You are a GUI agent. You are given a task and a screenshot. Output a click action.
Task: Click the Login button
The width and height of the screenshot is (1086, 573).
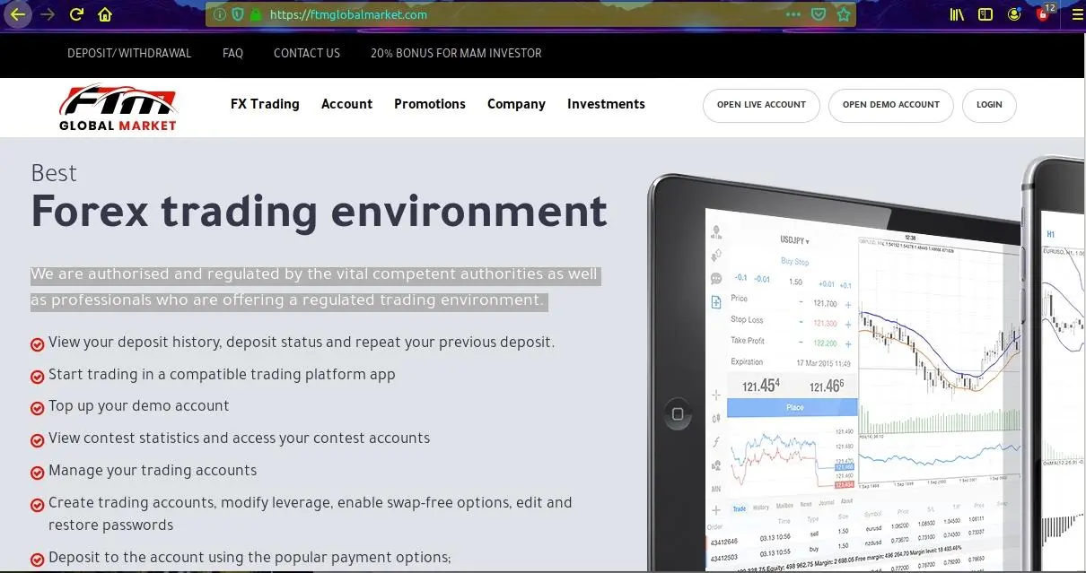click(989, 105)
